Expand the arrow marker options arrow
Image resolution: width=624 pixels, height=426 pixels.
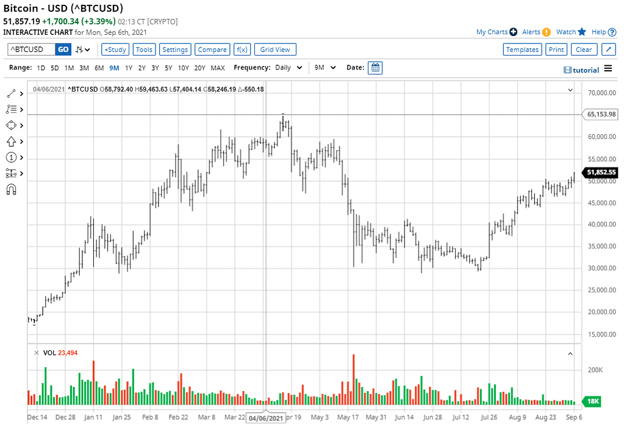[x=21, y=142]
